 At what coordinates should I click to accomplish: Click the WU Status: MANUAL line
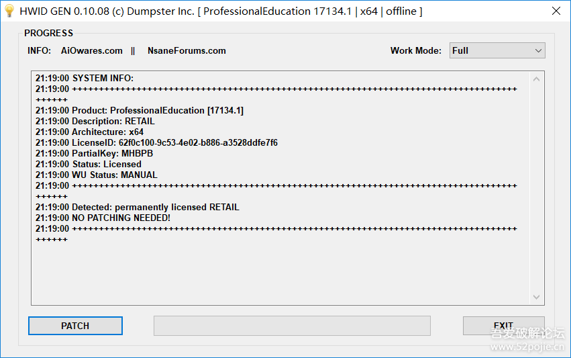pos(97,175)
